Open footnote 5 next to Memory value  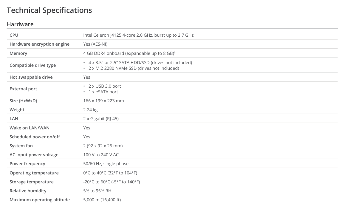point(175,52)
